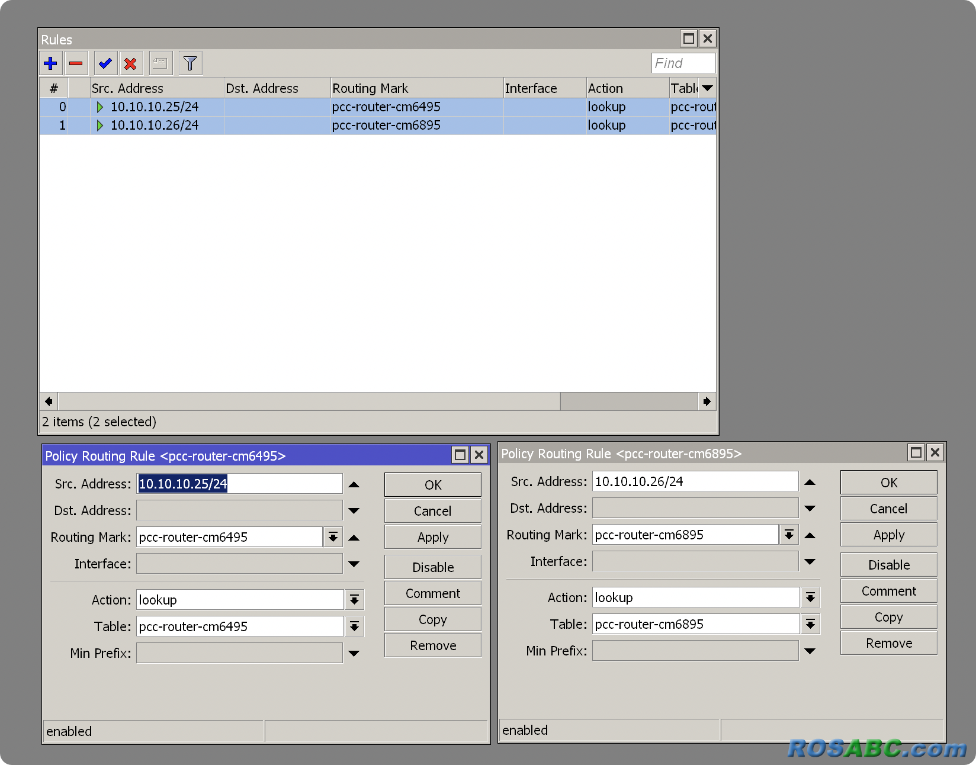The height and width of the screenshot is (765, 976).
Task: Click the Action column header
Action: 628,88
